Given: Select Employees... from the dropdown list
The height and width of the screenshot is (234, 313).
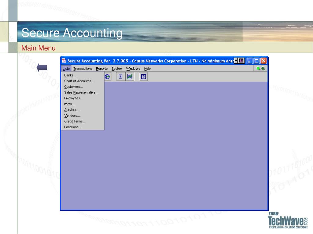Looking at the screenshot, I should [83, 98].
